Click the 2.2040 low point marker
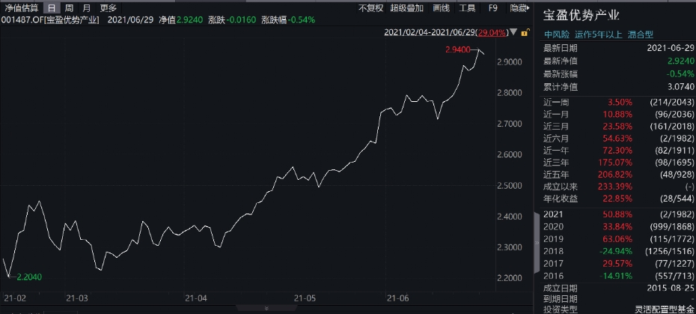Screen dimensions: 696x314 point(29,277)
